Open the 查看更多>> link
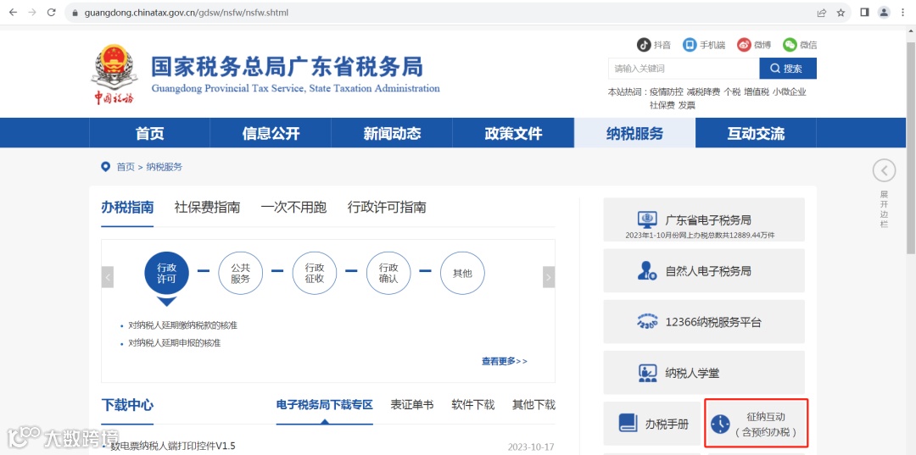Image resolution: width=916 pixels, height=455 pixels. pyautogui.click(x=504, y=361)
